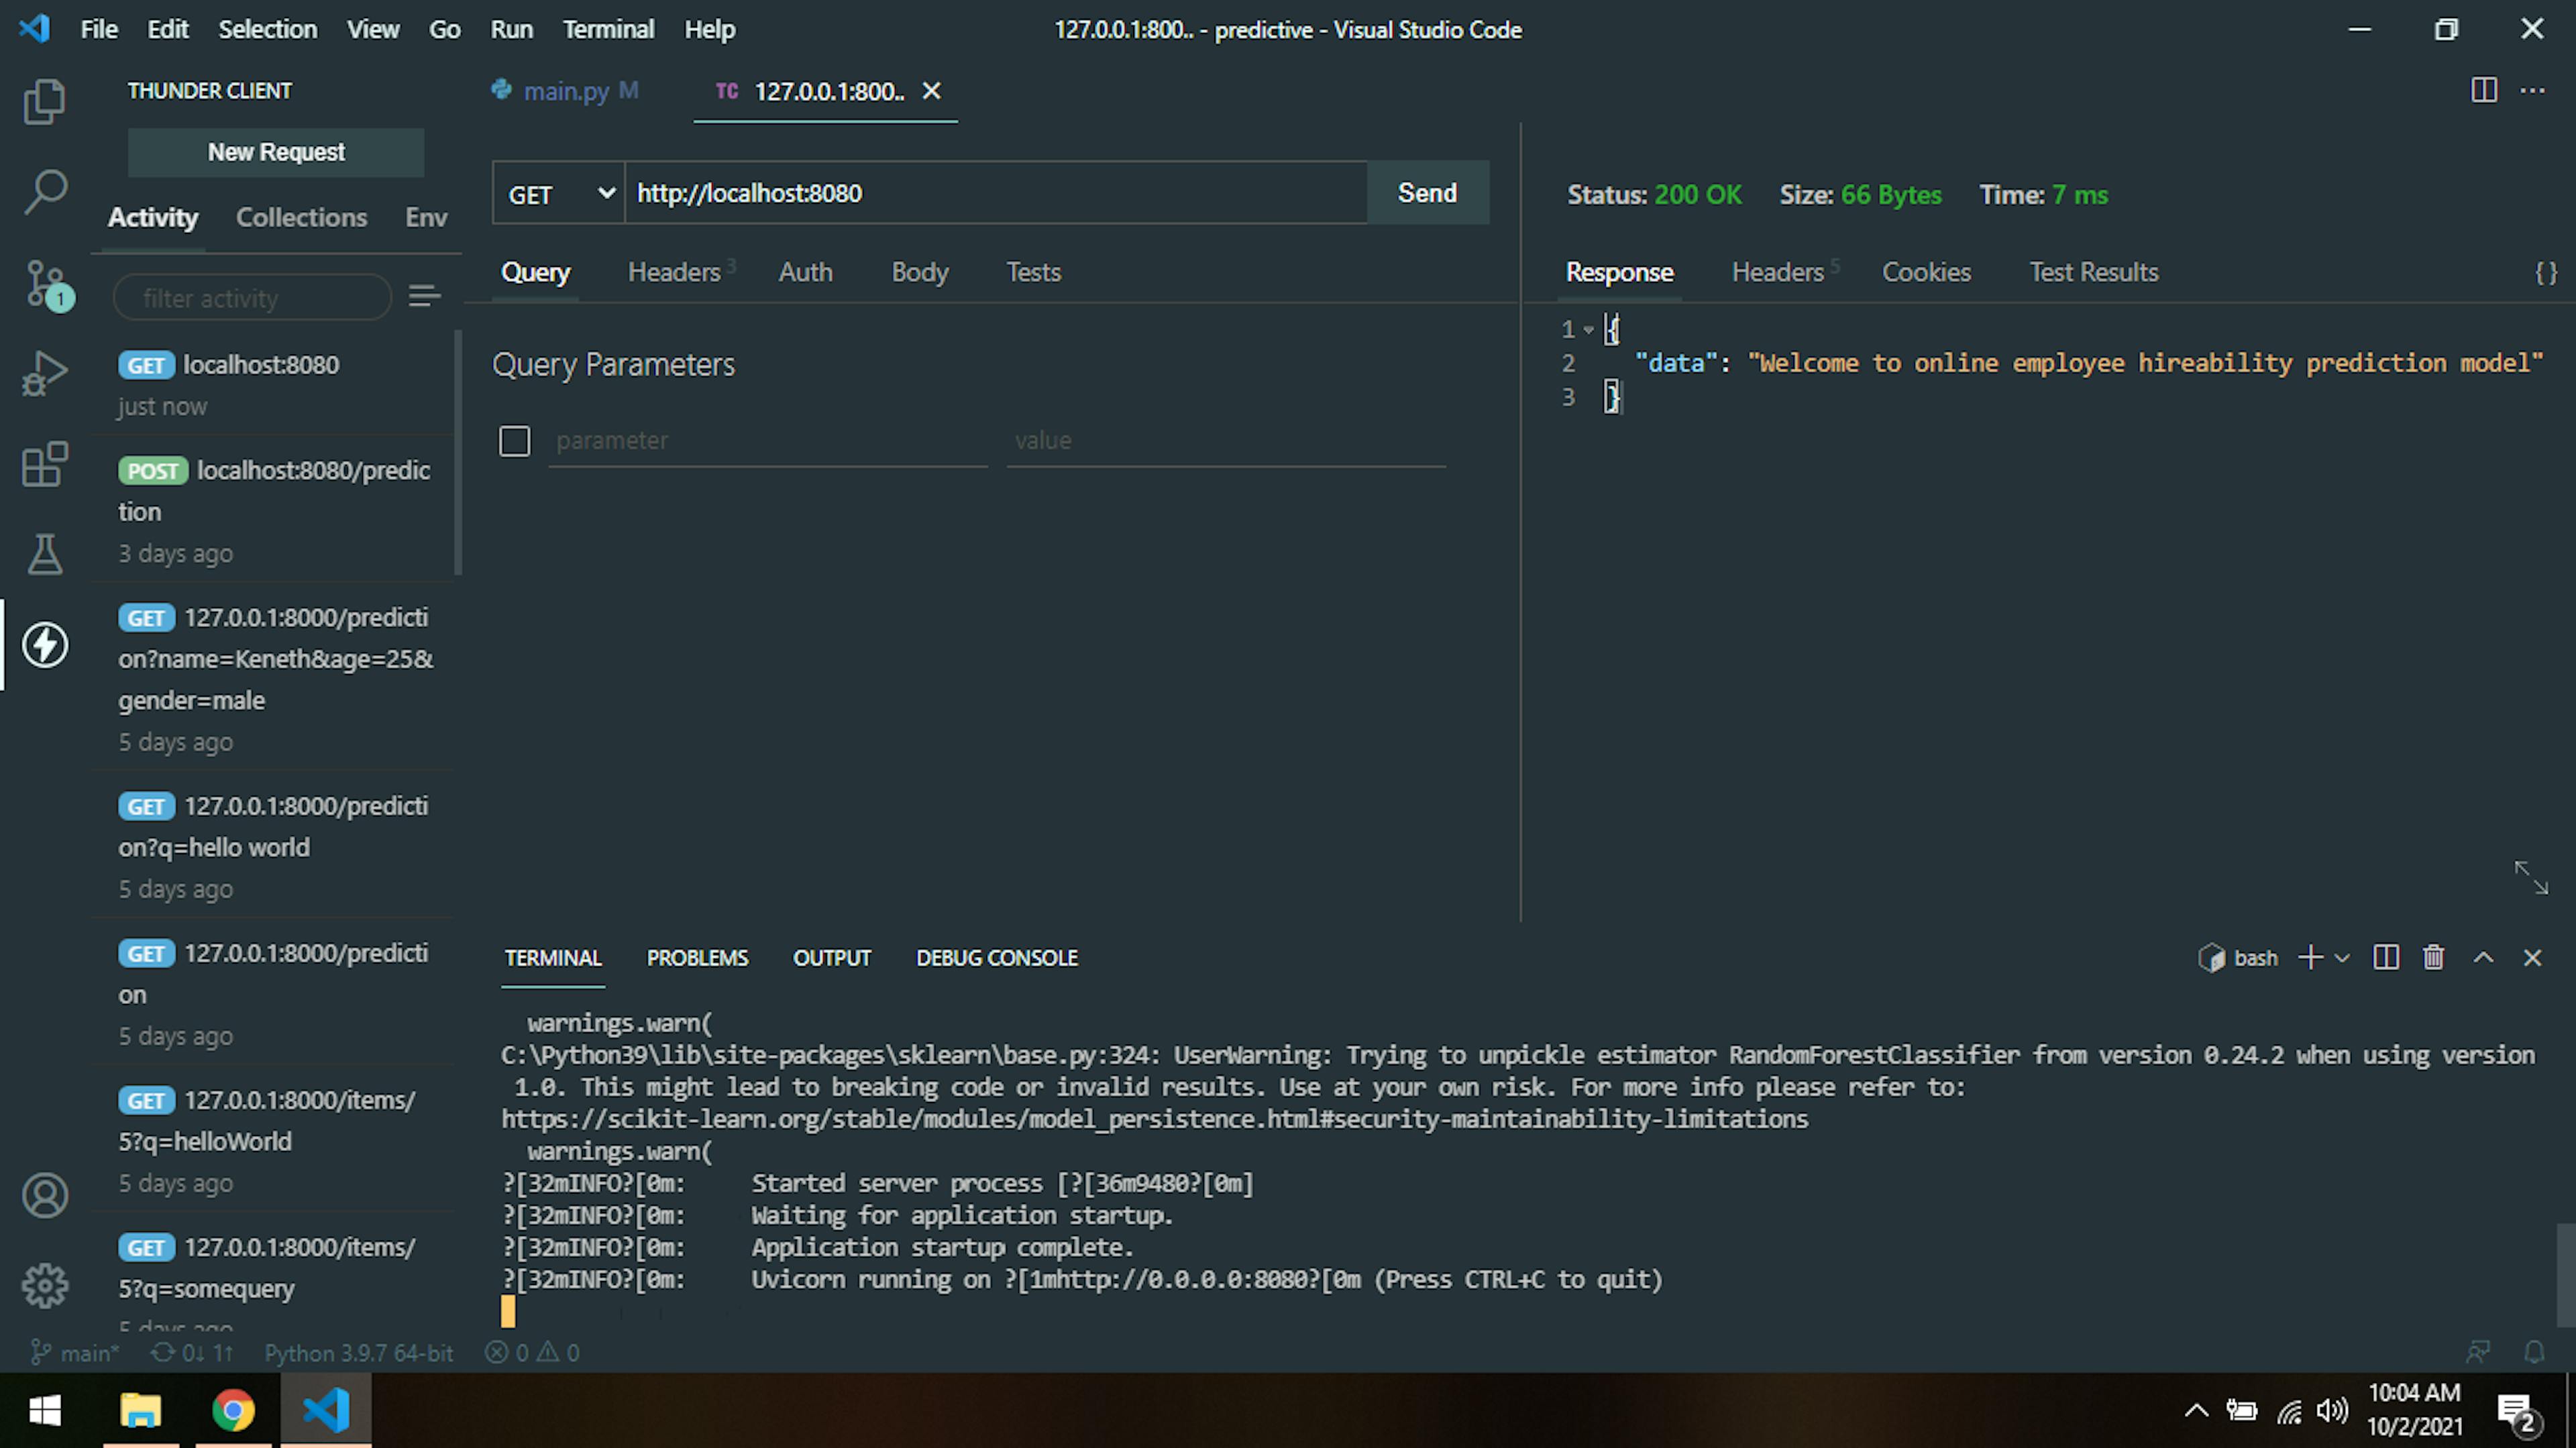Click the Send button
This screenshot has height=1448, width=2576.
1426,191
